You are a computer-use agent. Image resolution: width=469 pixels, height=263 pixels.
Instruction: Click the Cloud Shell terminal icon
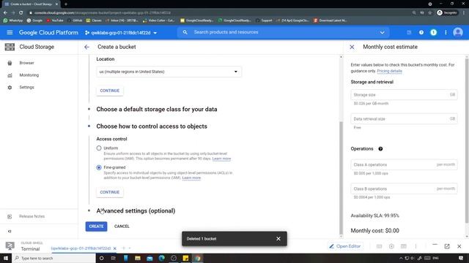[10, 246]
